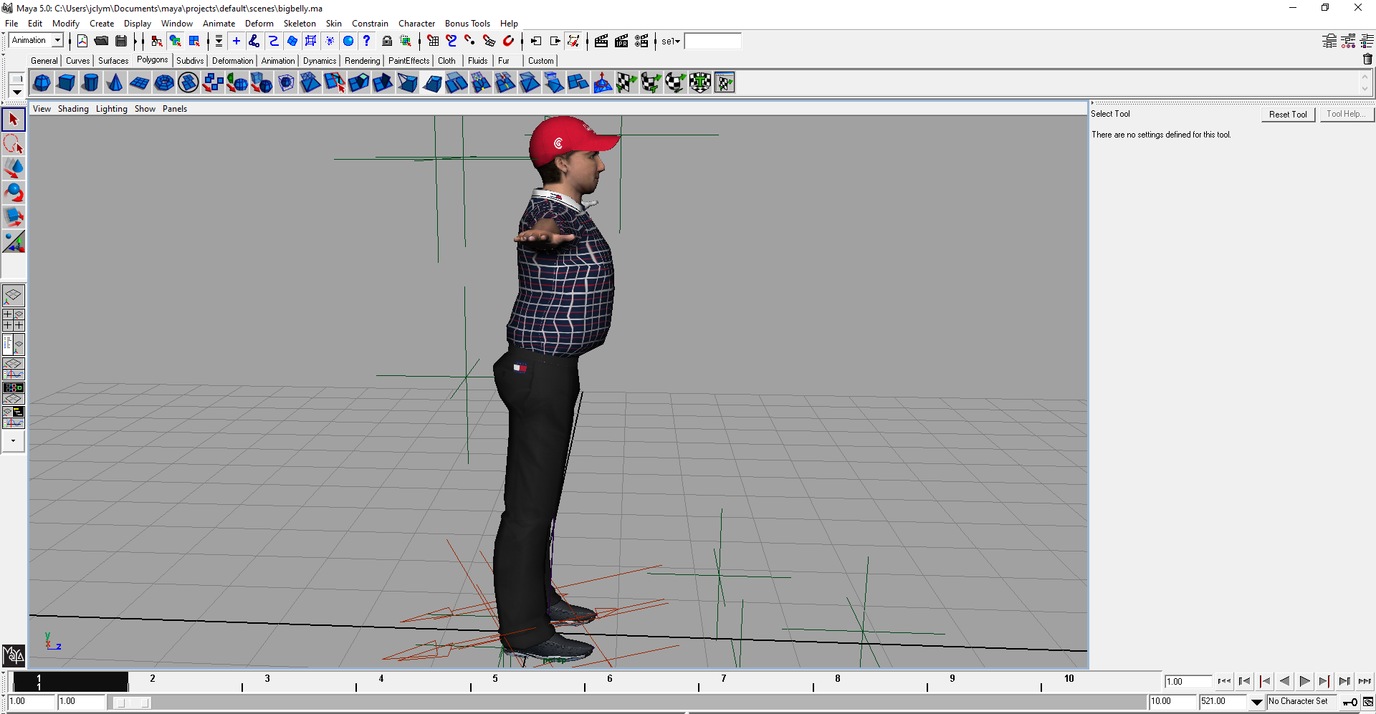Click the Save Scene disk icon

tap(120, 41)
